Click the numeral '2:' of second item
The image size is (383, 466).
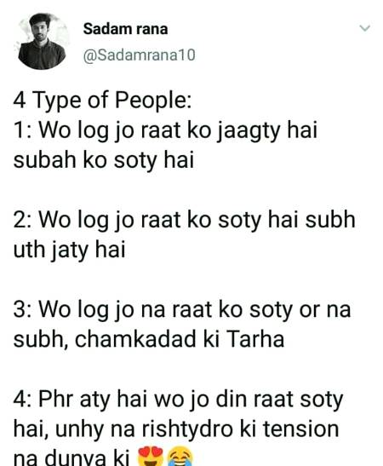click(x=22, y=220)
